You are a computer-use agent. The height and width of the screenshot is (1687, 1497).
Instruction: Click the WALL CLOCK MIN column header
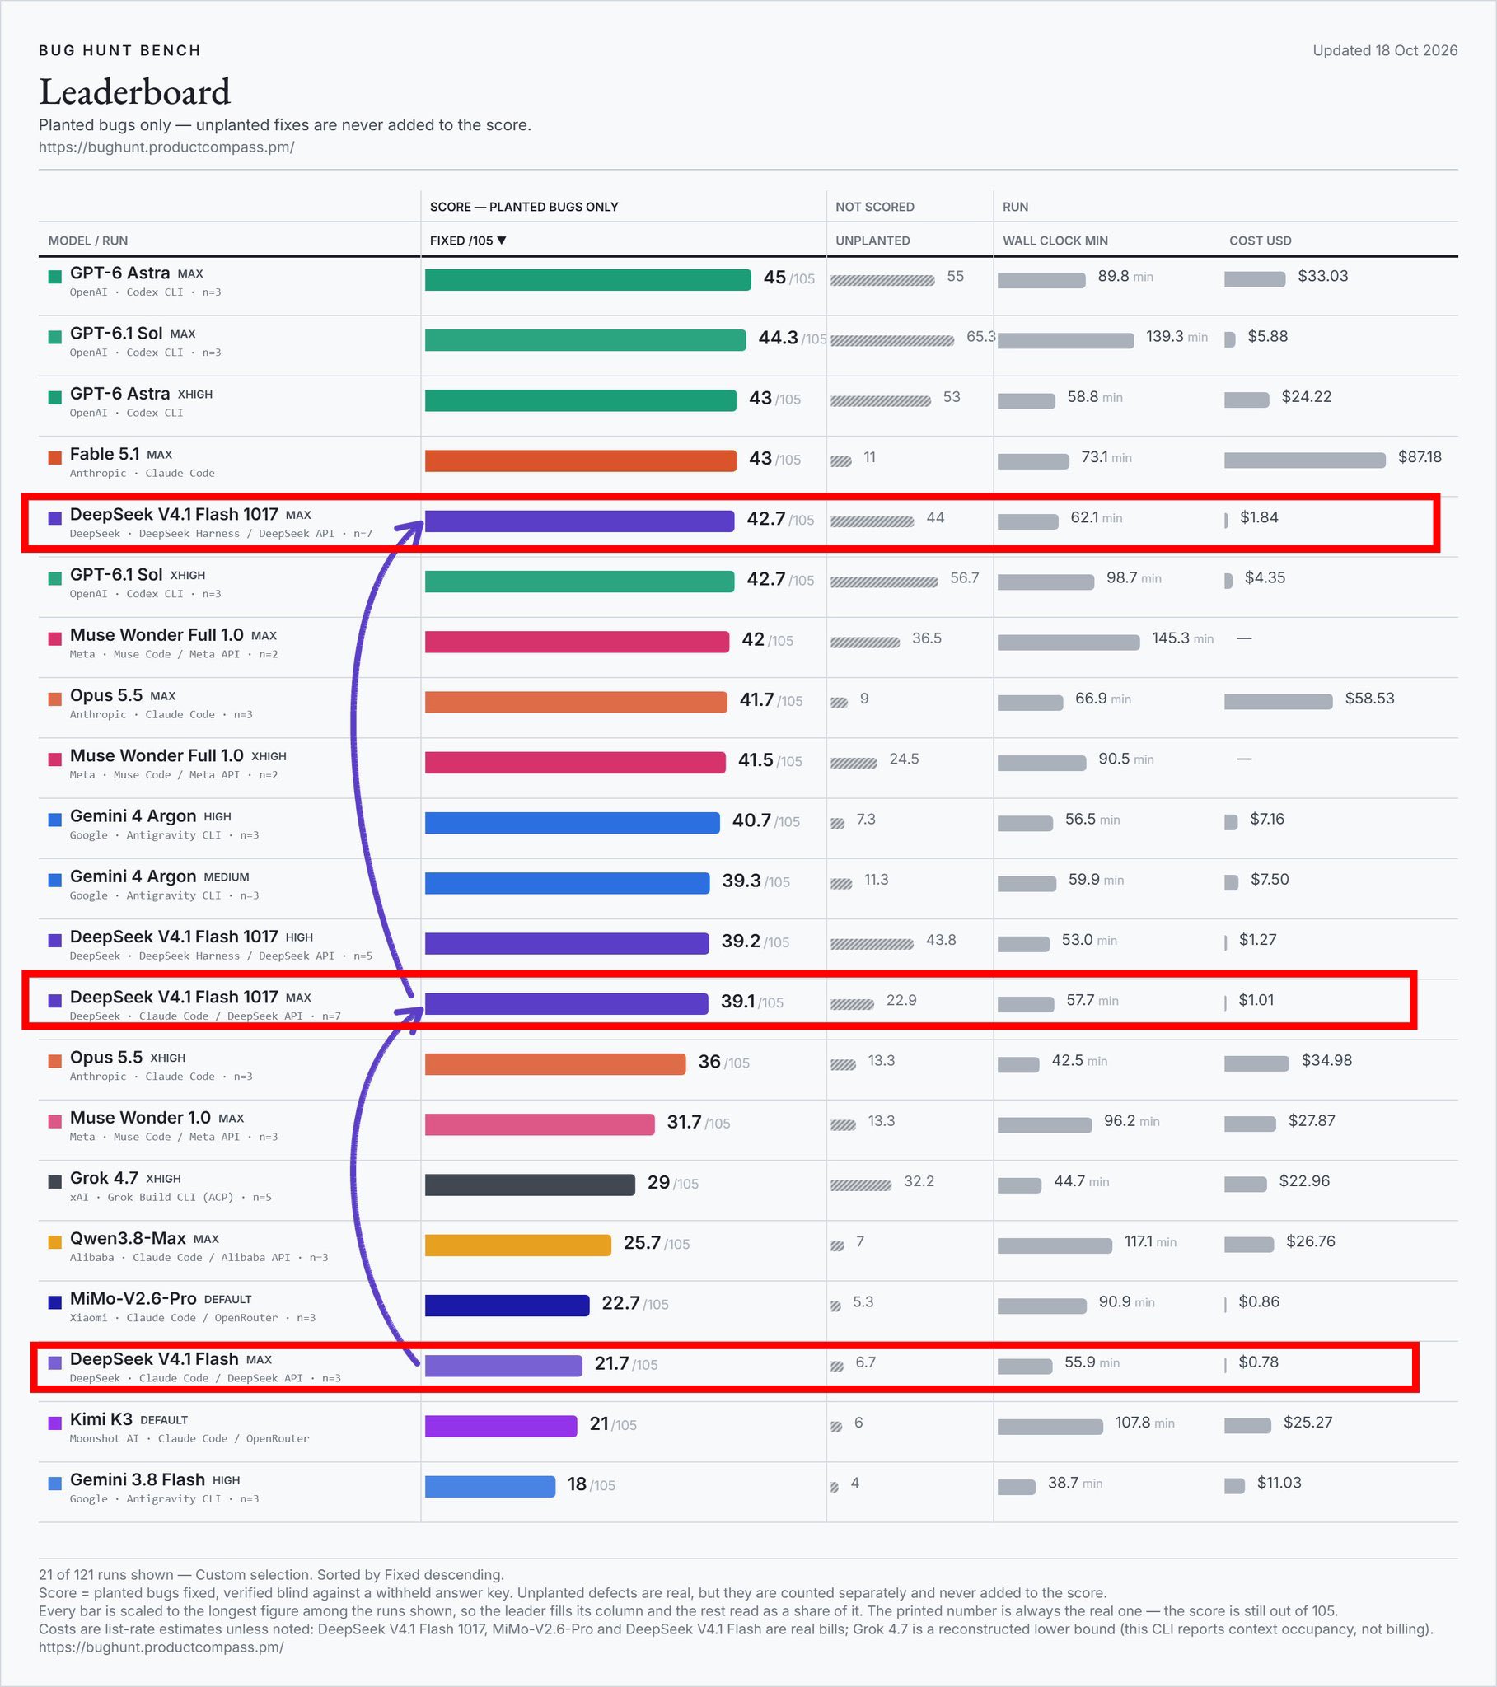tap(1055, 241)
